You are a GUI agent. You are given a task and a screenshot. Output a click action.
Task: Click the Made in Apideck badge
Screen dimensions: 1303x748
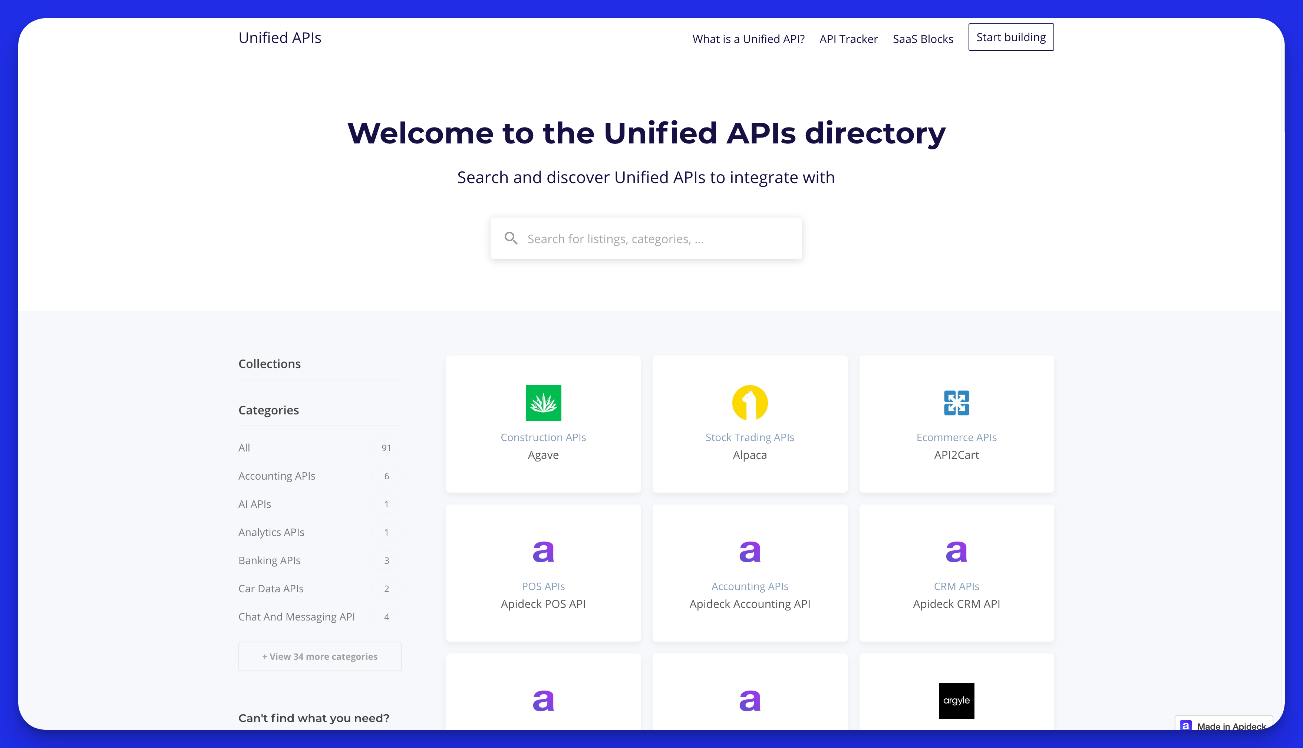coord(1224,725)
